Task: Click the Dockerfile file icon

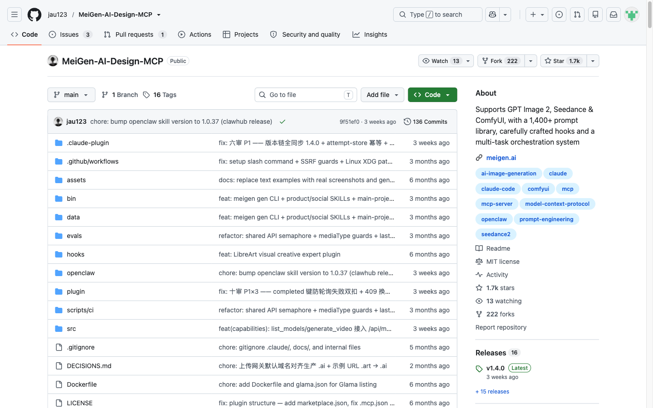Action: pyautogui.click(x=58, y=384)
